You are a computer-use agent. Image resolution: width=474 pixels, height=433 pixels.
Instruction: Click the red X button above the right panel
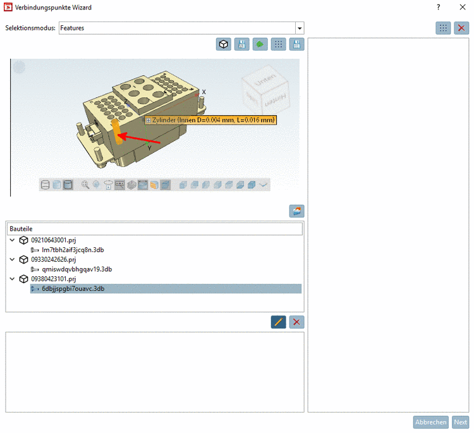tap(461, 28)
